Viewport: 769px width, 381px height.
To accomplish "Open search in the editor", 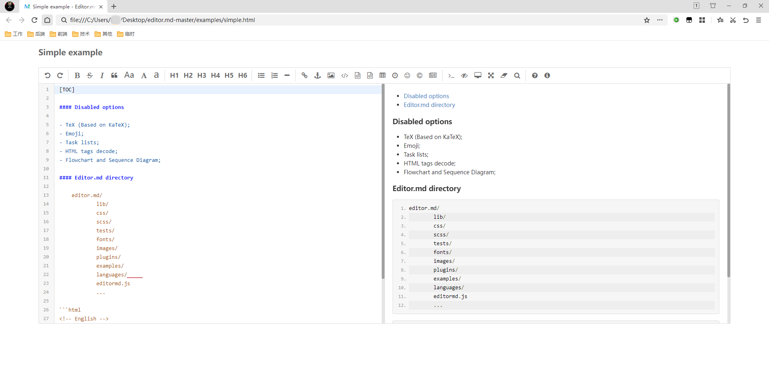I will 517,75.
